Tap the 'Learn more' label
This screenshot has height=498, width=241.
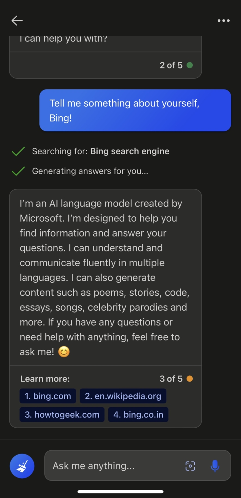(45, 378)
